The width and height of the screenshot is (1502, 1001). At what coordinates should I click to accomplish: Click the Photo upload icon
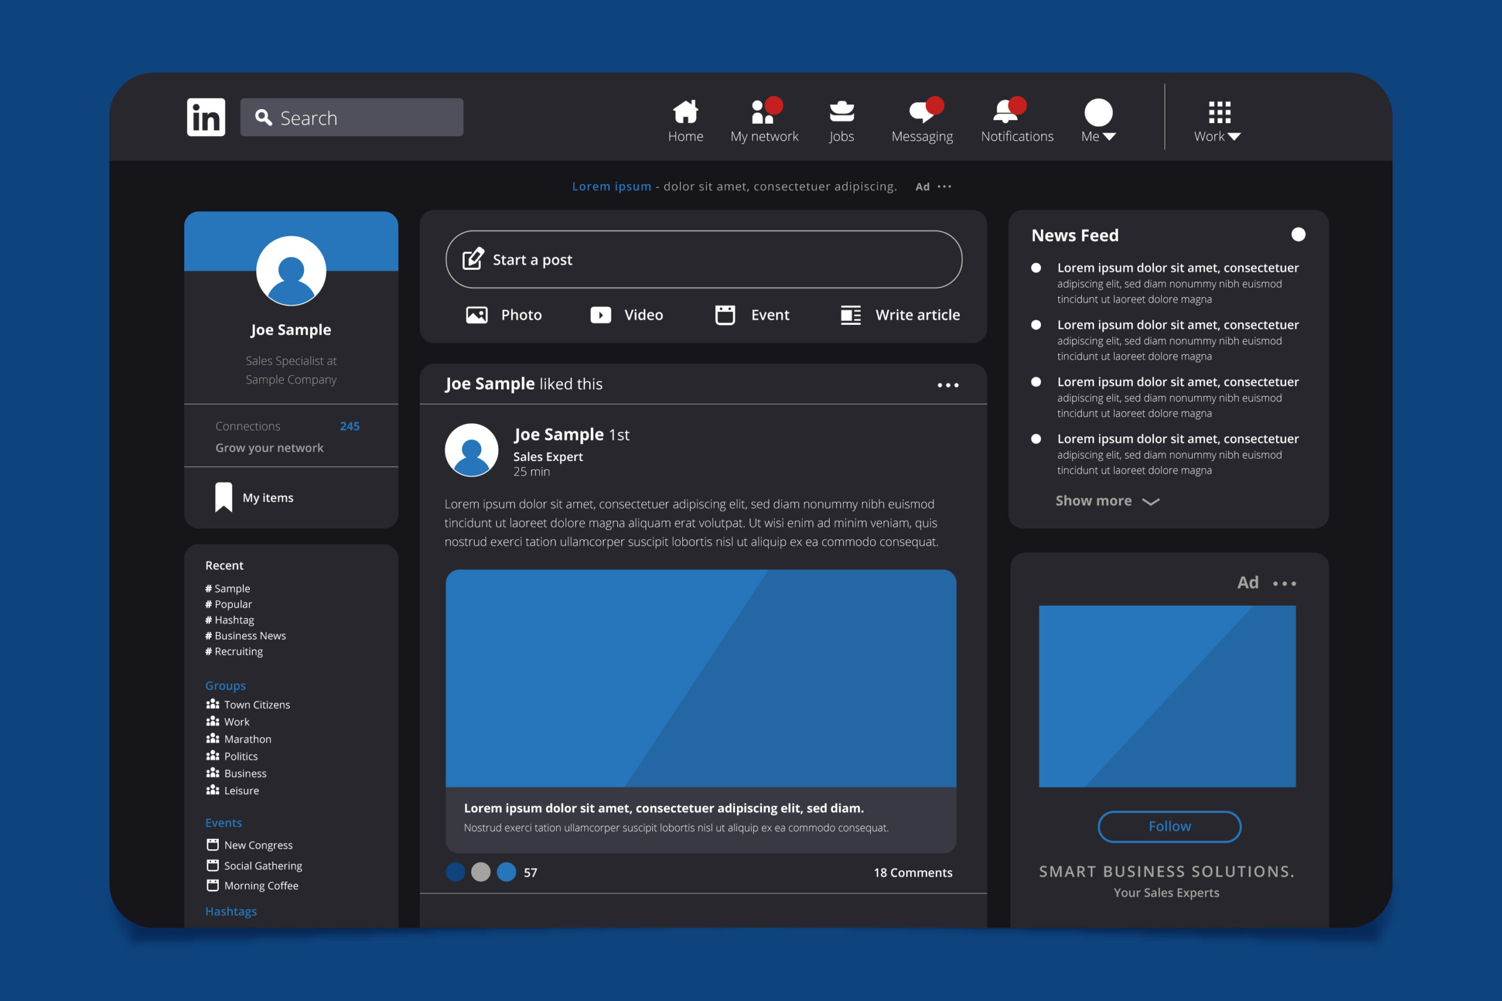474,314
